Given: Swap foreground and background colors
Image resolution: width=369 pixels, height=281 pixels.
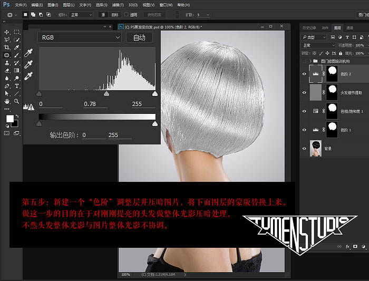Looking at the screenshot, I should click(17, 116).
